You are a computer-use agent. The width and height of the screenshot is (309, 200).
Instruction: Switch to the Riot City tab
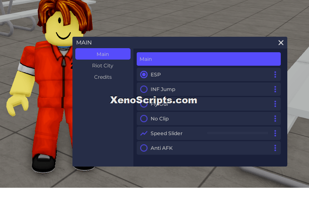point(103,65)
